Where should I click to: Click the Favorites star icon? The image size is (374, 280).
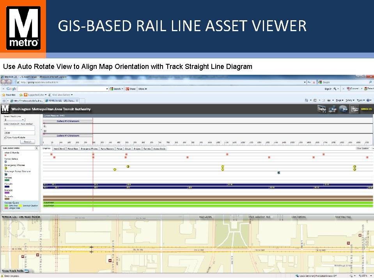(4, 95)
